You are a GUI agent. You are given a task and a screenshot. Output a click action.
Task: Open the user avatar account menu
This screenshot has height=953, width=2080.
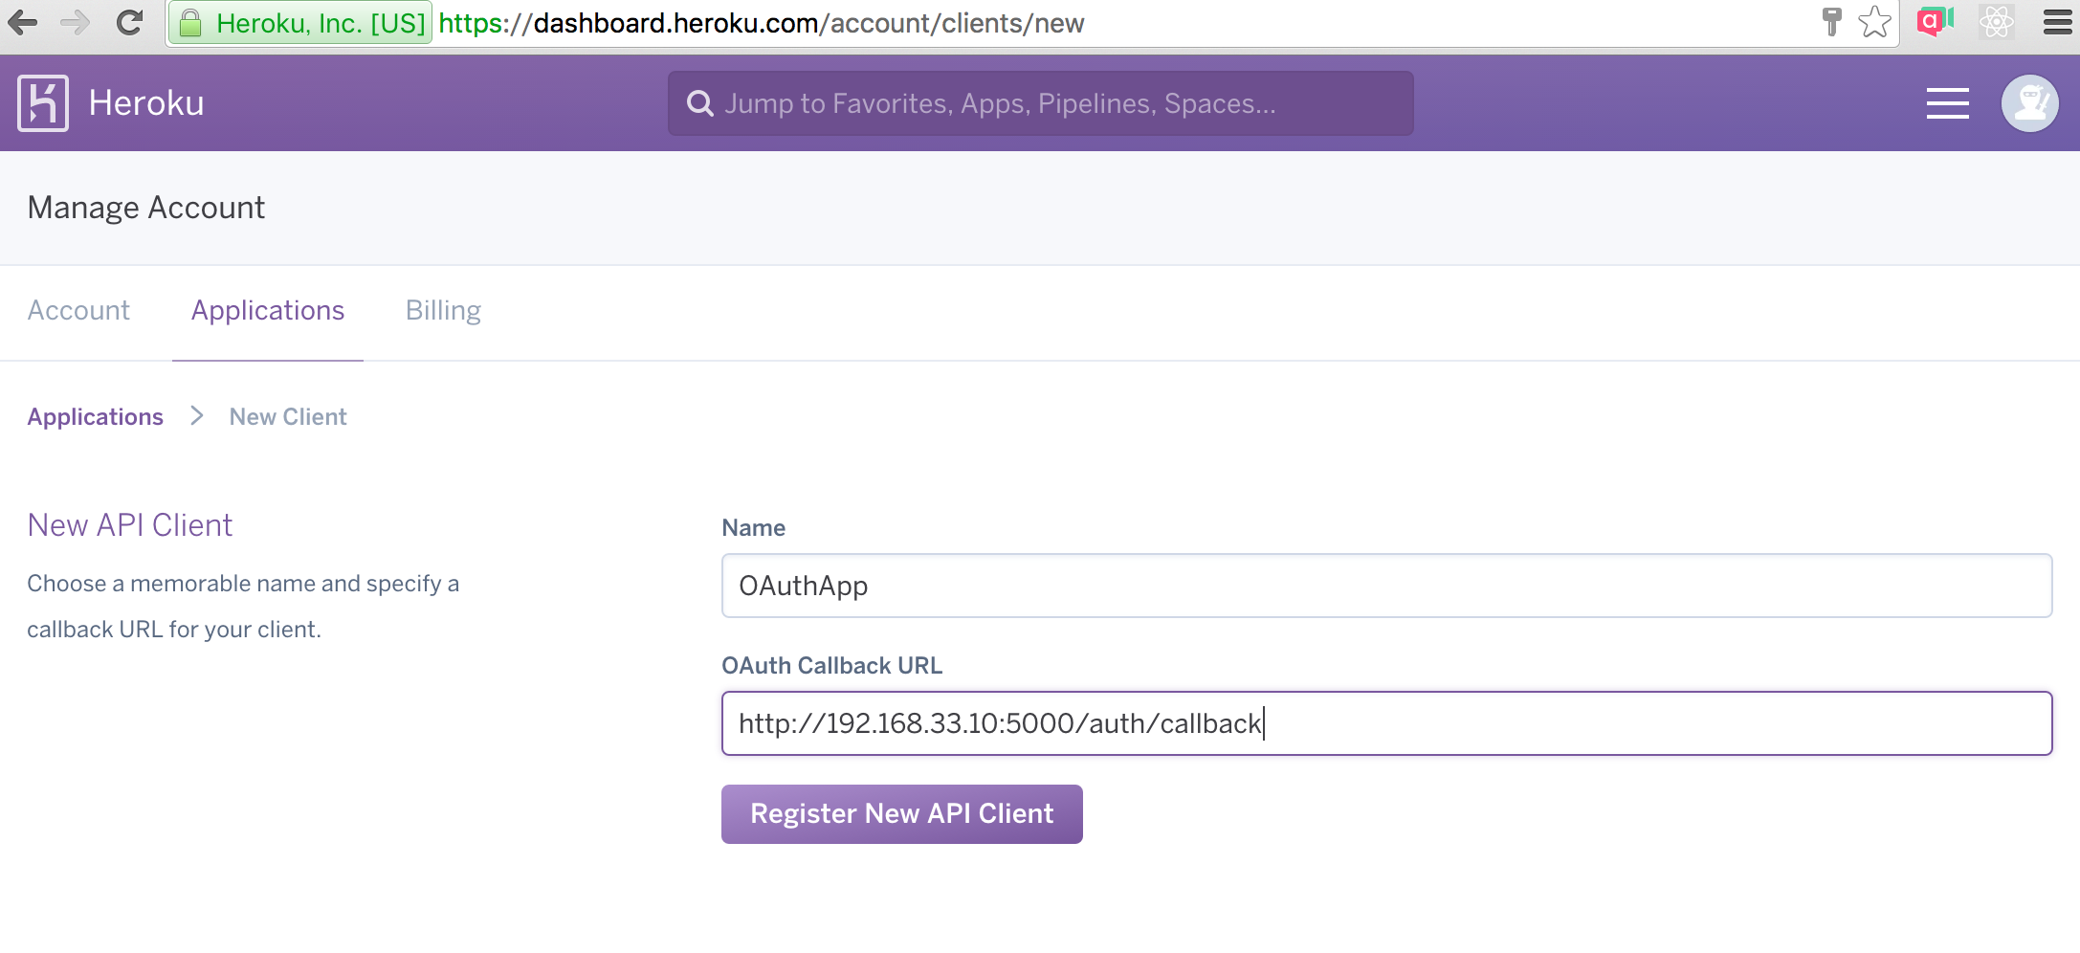2029,103
